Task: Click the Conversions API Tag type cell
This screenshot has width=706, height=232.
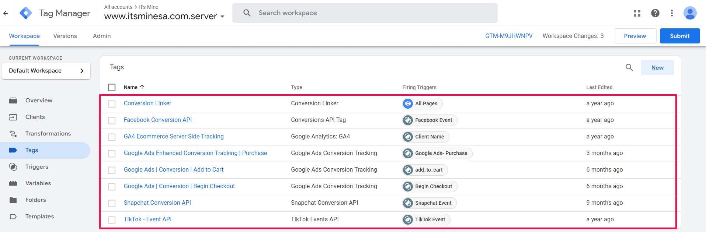Action: [319, 120]
